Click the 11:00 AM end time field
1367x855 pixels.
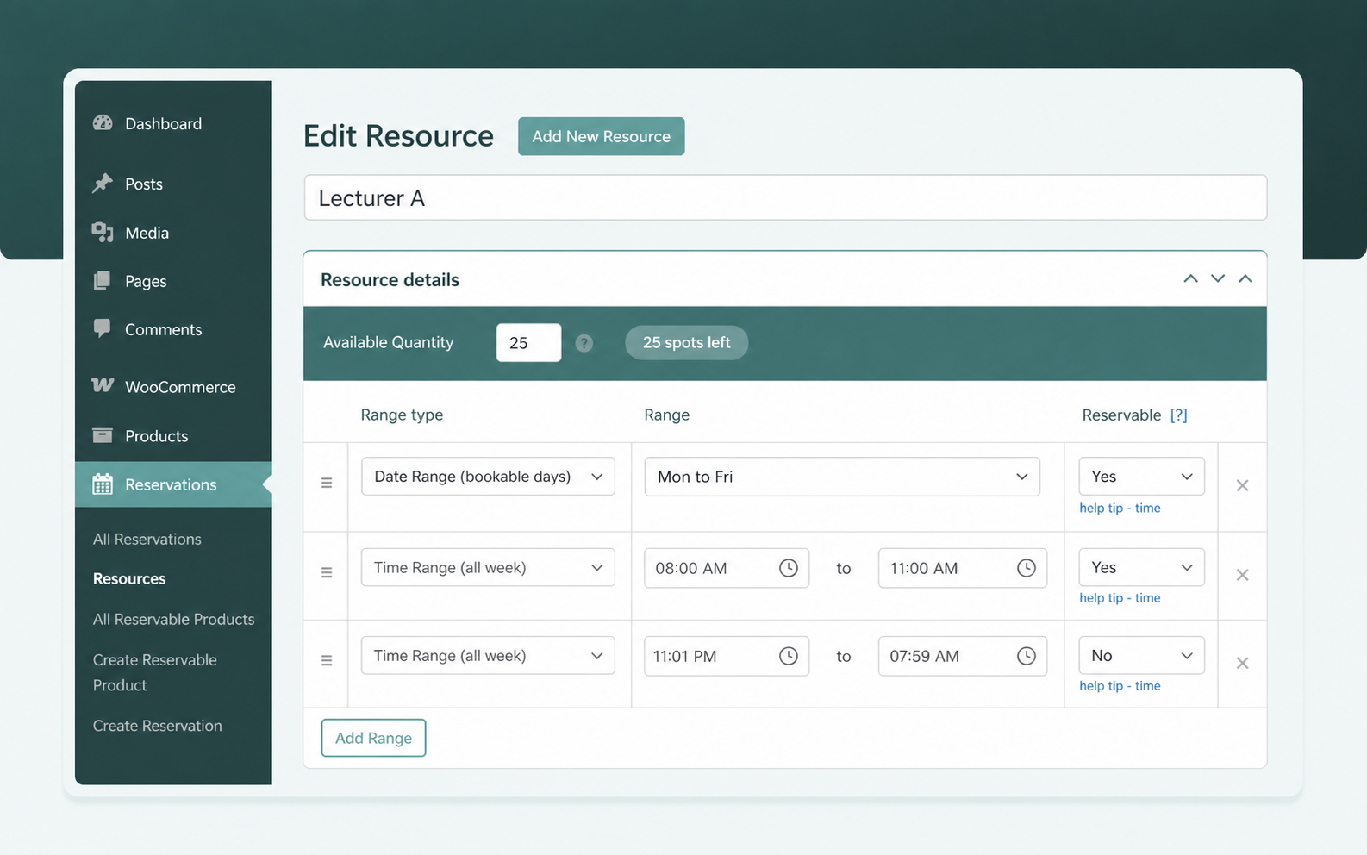pyautogui.click(x=963, y=568)
